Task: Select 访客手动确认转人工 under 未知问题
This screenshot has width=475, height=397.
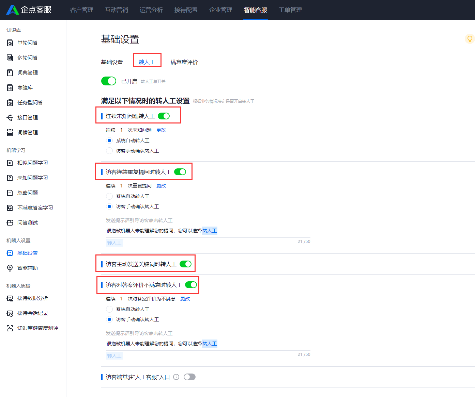Action: (x=109, y=151)
